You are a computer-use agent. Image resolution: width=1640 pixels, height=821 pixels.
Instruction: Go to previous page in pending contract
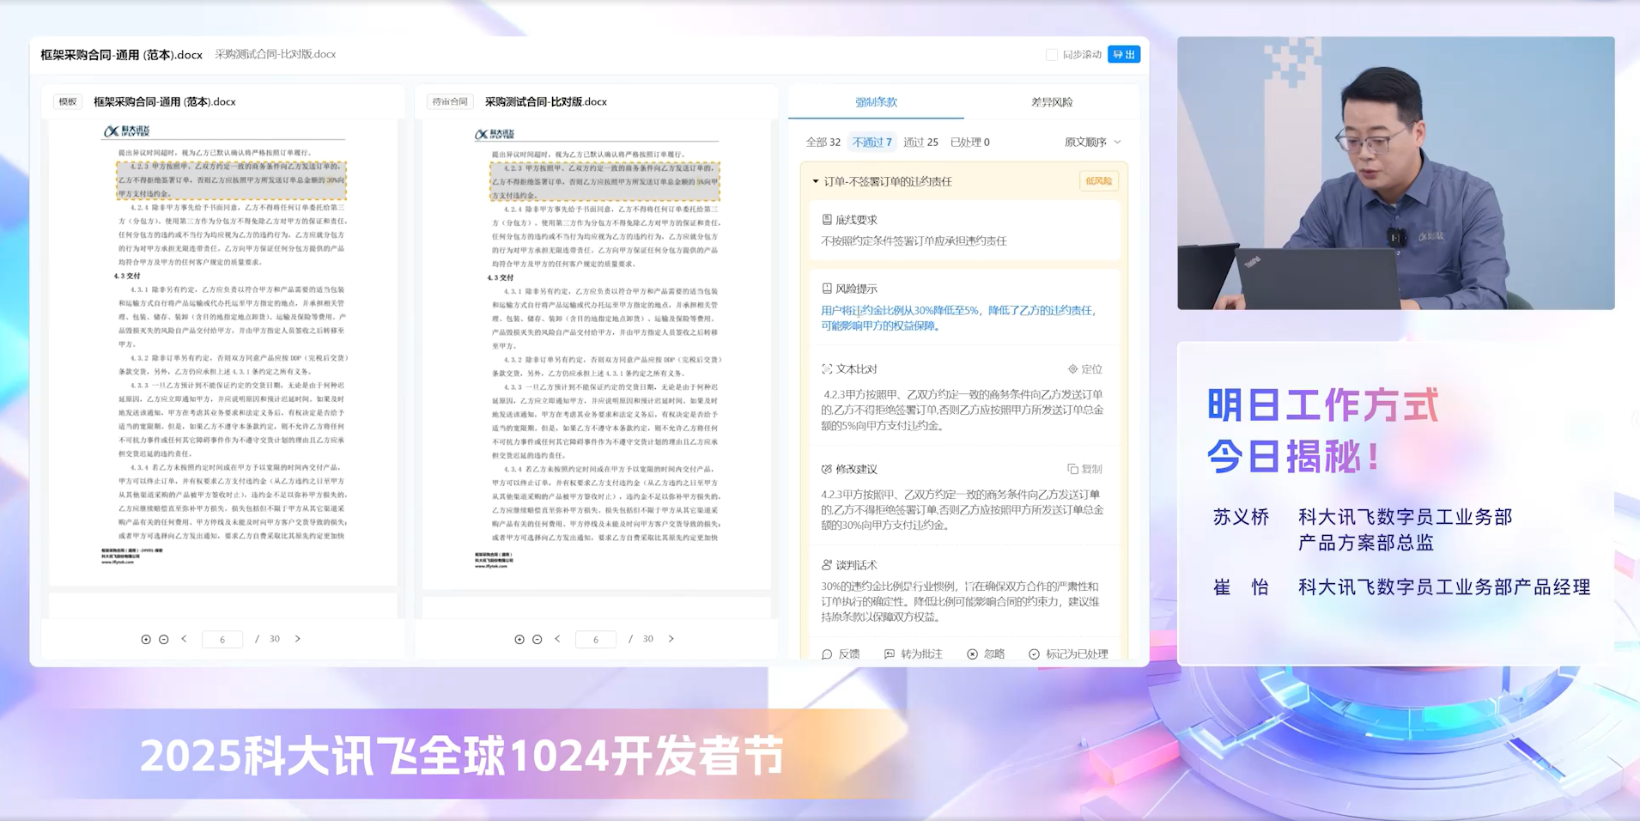[557, 639]
